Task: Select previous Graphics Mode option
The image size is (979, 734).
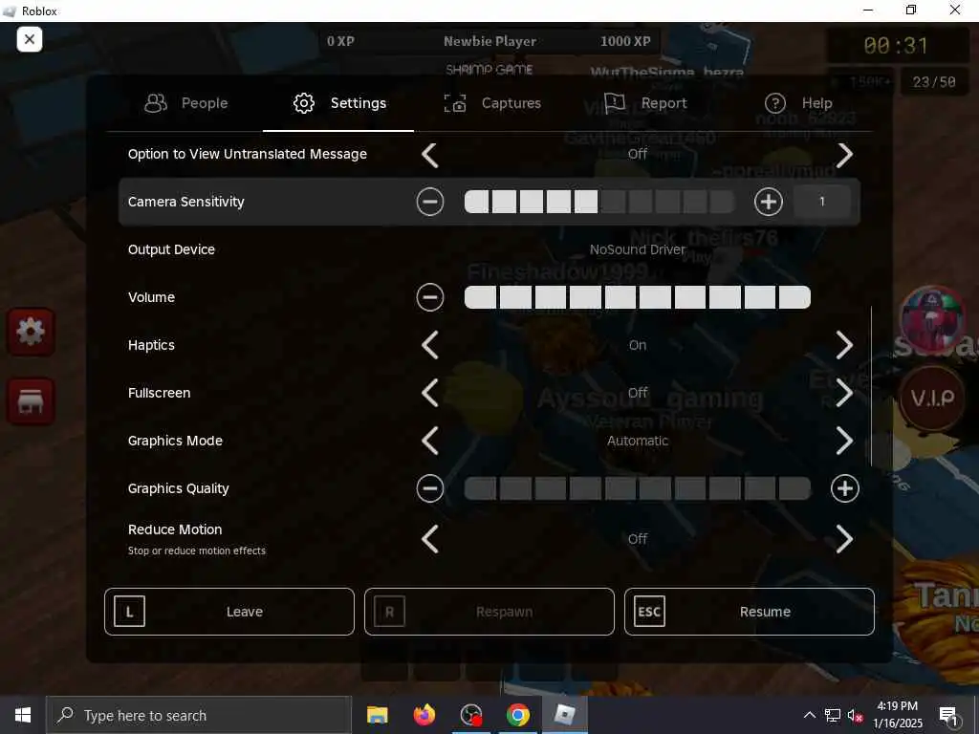Action: point(429,441)
